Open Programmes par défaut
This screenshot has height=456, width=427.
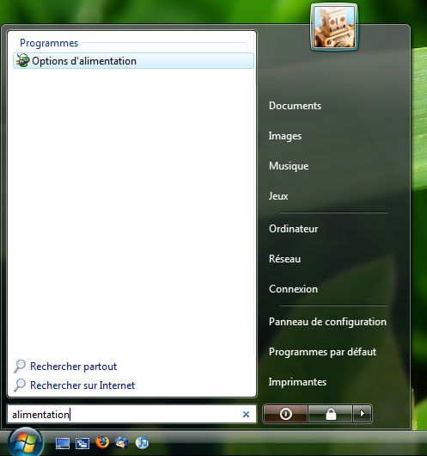click(x=322, y=352)
